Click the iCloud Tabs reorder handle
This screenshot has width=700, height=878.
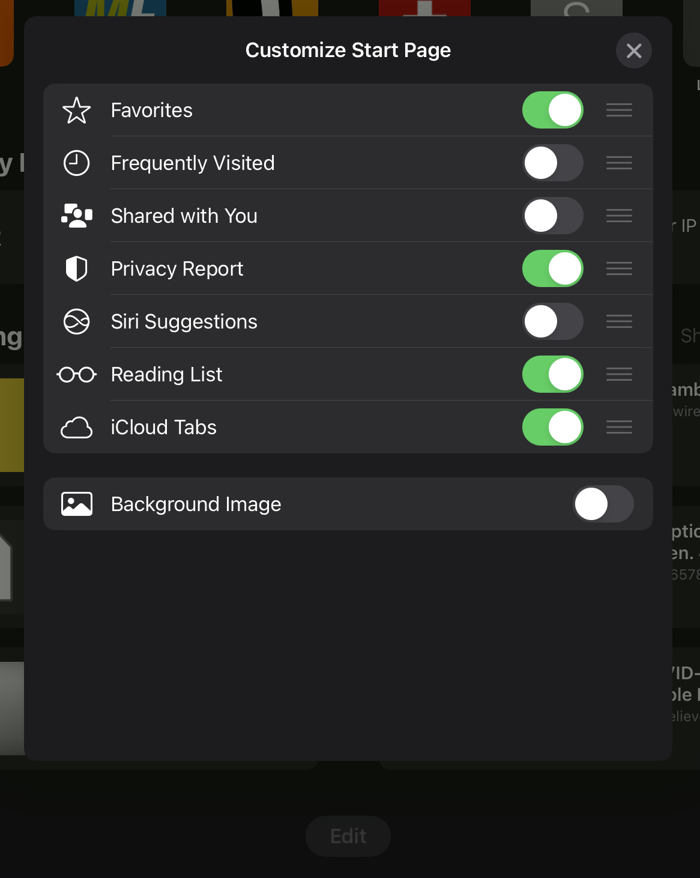(619, 428)
